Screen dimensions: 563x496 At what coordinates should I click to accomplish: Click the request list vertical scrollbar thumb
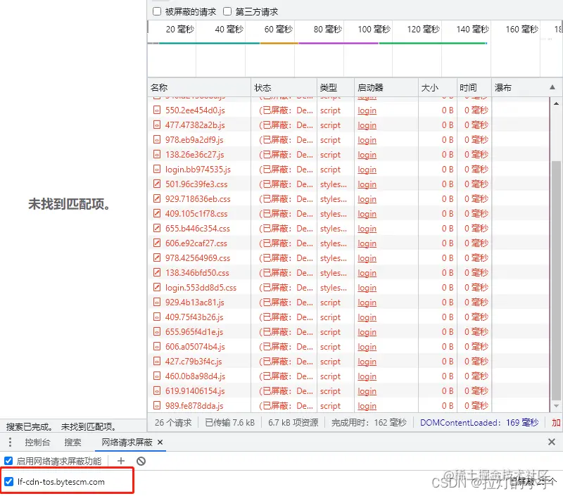click(x=556, y=280)
